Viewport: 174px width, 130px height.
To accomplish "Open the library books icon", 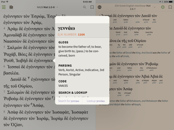I will coord(11,7).
